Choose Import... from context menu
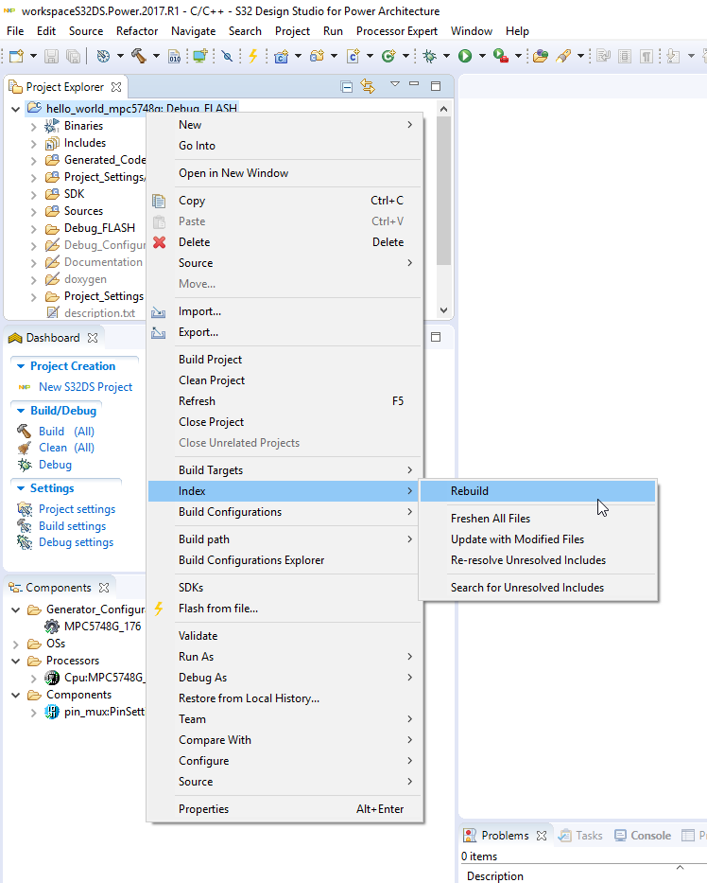 point(285,311)
